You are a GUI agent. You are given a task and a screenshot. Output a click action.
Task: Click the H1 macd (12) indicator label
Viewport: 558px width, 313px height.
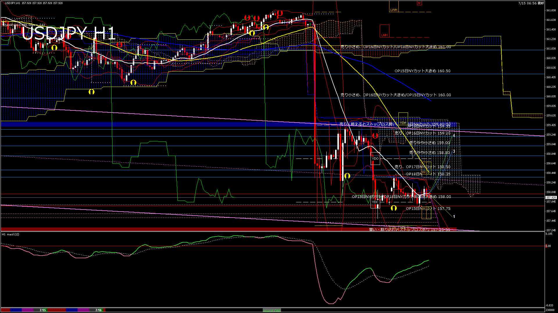[10, 234]
